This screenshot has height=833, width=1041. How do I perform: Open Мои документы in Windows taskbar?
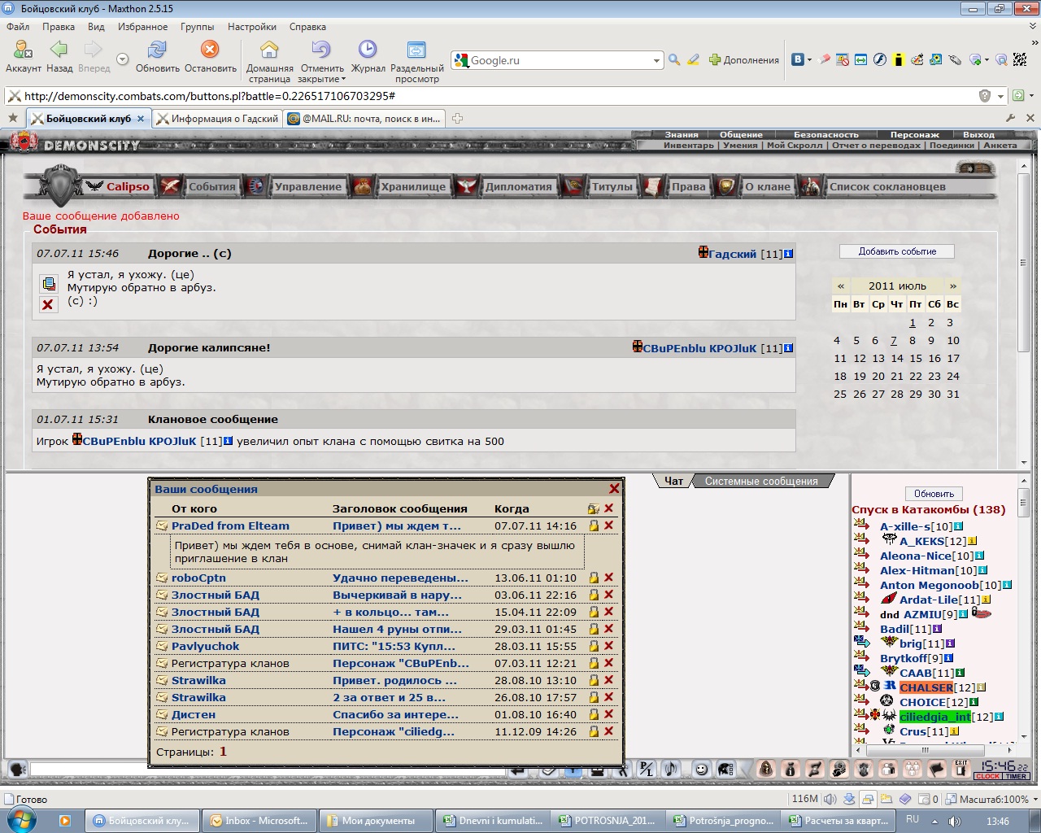pyautogui.click(x=374, y=821)
